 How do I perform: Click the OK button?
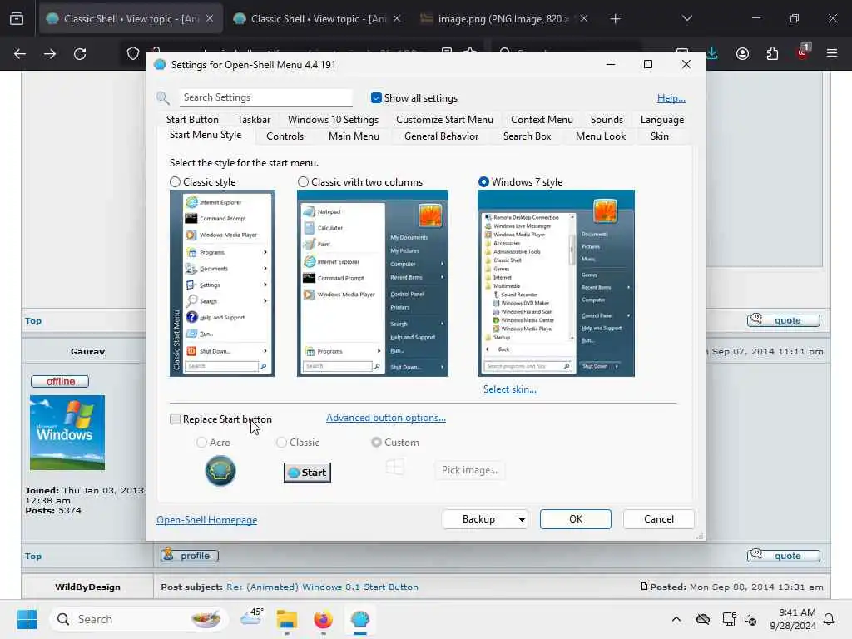pos(576,519)
